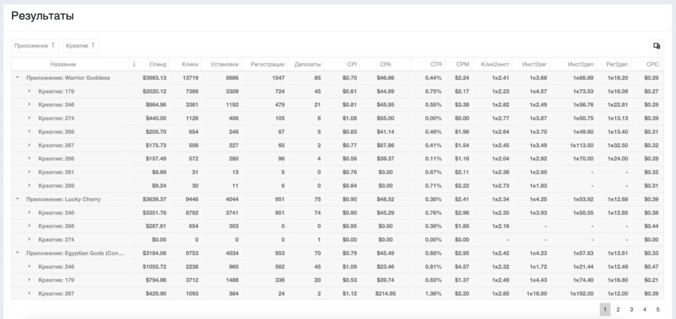Viewport: 676px width, 319px height.
Task: Click the sort arrow on Креатив grouping chip
Action: click(92, 46)
